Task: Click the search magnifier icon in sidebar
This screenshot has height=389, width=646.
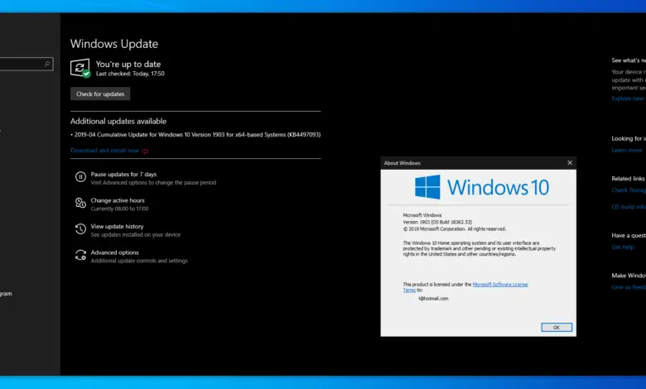Action: point(47,64)
